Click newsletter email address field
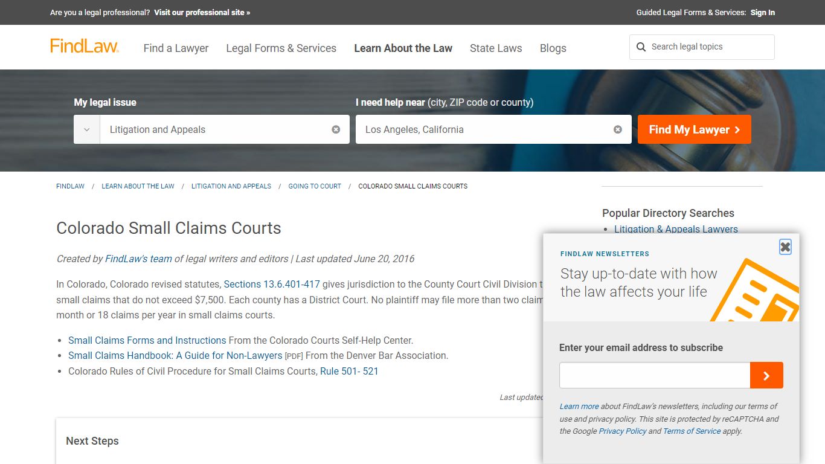This screenshot has height=464, width=825. point(655,375)
